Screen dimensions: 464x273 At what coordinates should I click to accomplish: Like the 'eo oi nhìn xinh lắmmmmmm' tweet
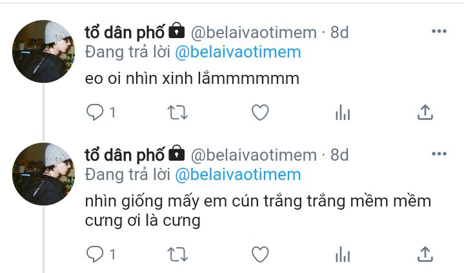coord(260,112)
